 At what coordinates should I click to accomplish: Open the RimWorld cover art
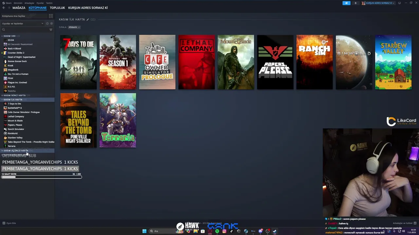[354, 62]
